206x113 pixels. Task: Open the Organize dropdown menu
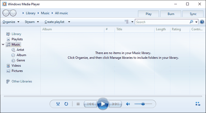pyautogui.click(x=11, y=22)
